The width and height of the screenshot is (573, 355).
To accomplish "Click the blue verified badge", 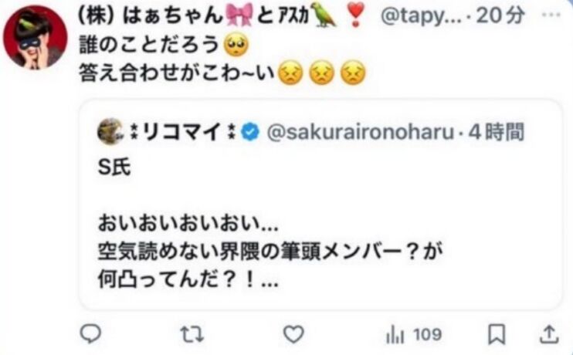I will point(250,132).
